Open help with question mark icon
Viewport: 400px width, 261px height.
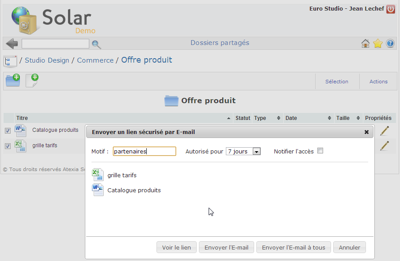(390, 43)
